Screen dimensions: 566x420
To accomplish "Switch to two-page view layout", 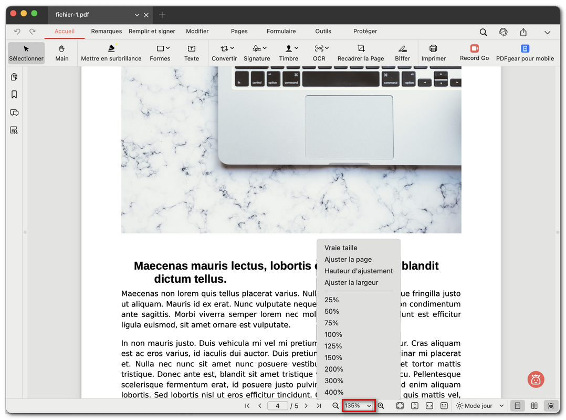I will point(534,406).
